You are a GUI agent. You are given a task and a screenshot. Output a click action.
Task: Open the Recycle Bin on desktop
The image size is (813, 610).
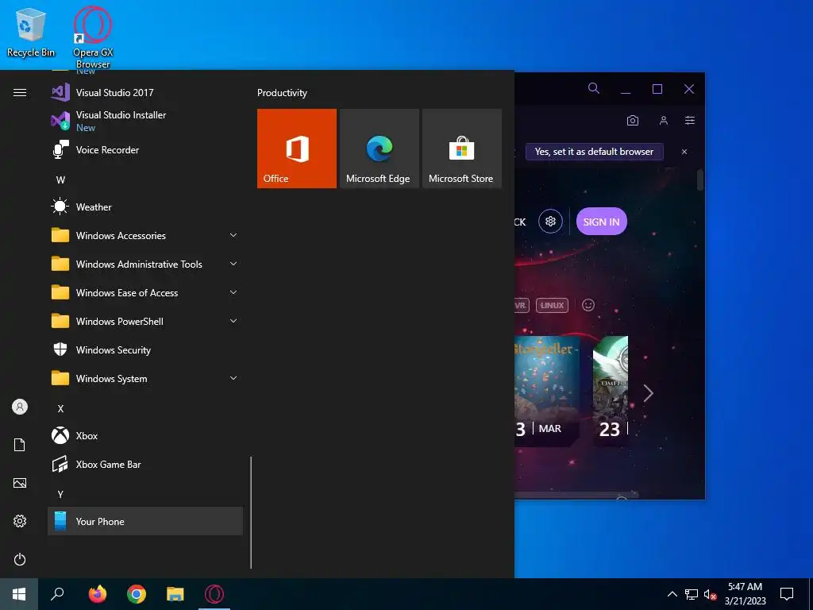pos(31,32)
